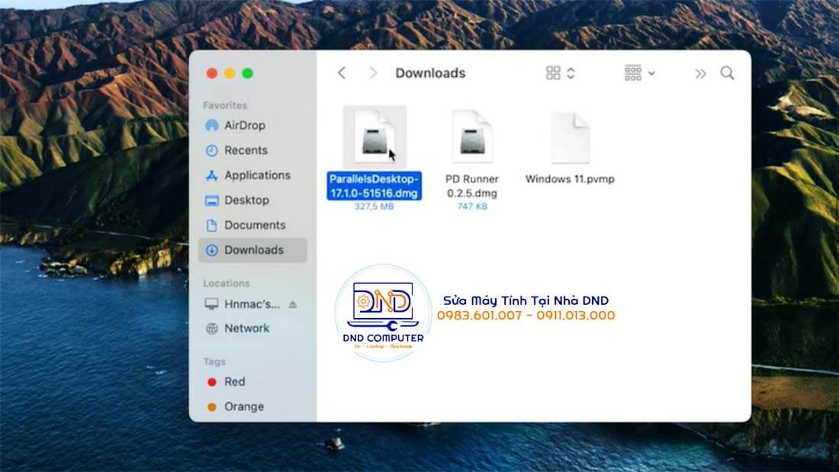Click the Documents page icon
839x472 pixels.
tap(212, 225)
